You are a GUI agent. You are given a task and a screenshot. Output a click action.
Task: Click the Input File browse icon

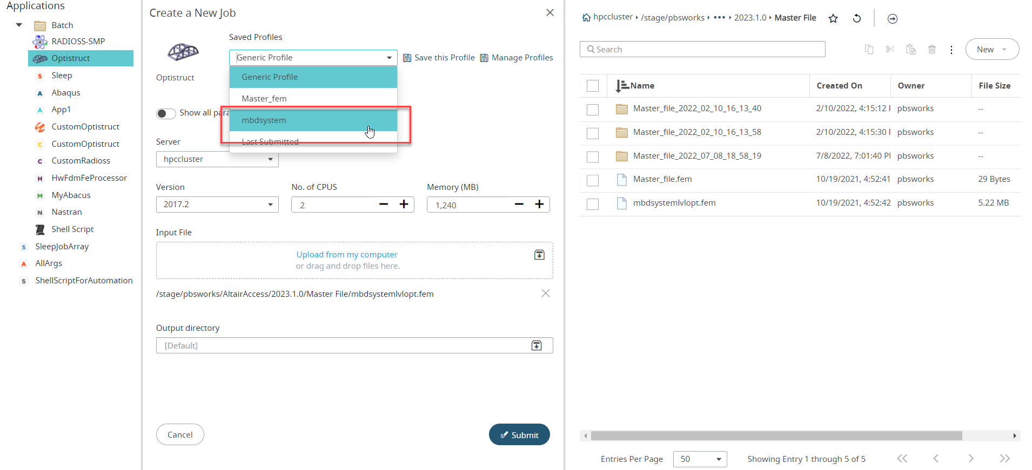point(539,255)
